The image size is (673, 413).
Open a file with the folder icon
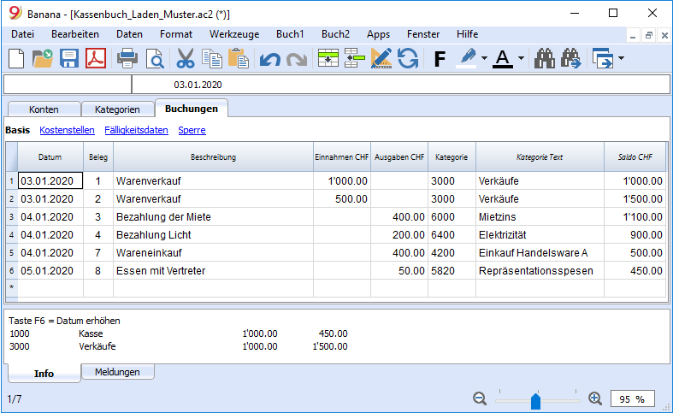pos(43,58)
